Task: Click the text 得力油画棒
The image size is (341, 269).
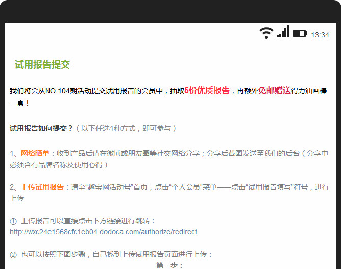Action: point(309,91)
